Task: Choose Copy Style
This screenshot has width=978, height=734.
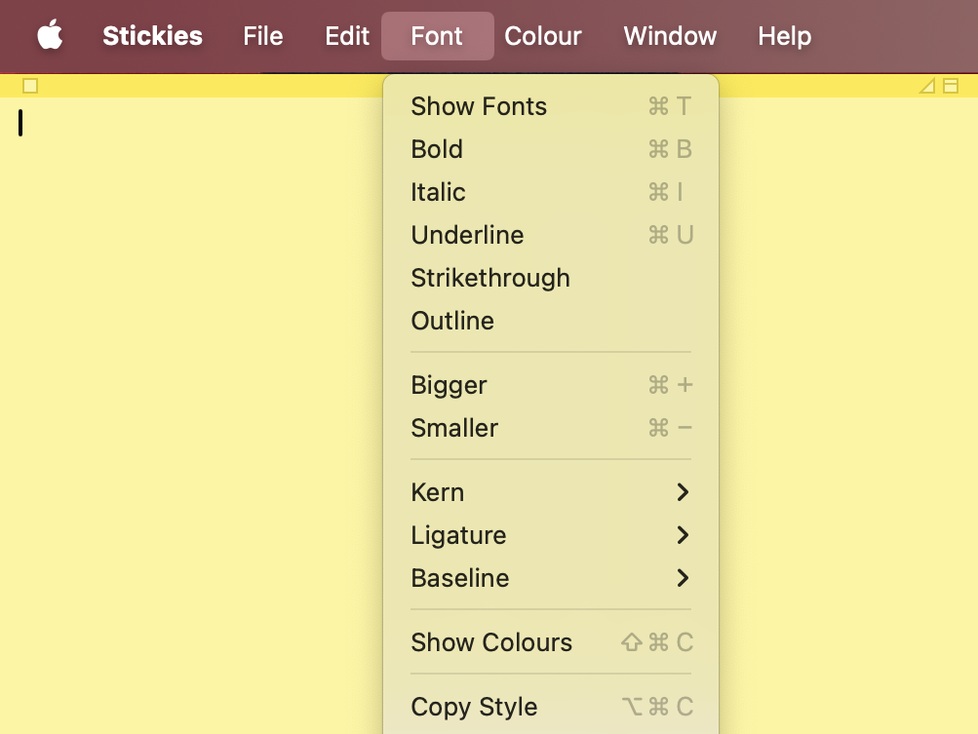Action: pos(474,707)
